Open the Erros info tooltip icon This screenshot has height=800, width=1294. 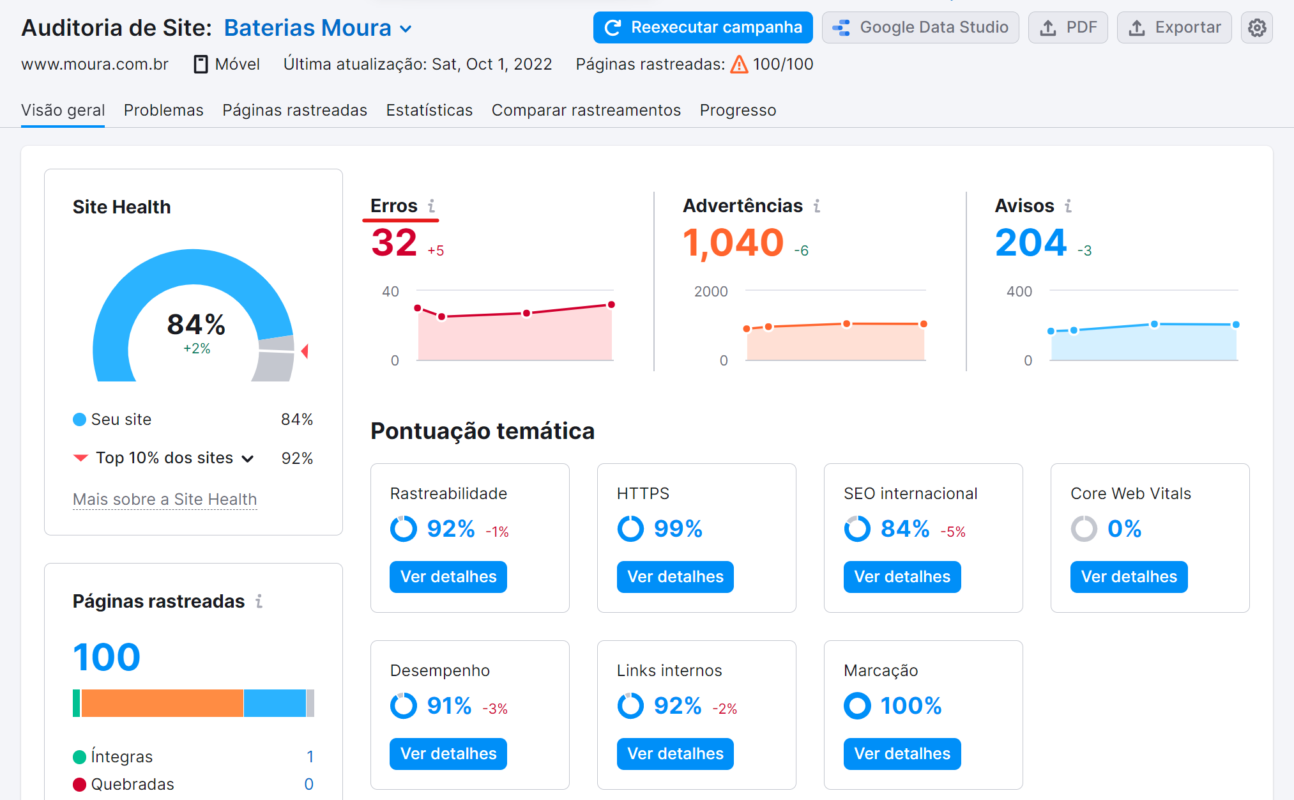tap(432, 206)
